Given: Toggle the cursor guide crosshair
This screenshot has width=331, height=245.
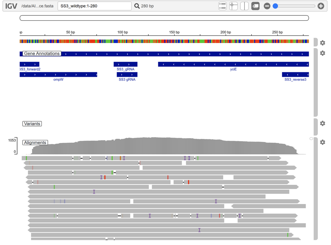Looking at the screenshot, I should pyautogui.click(x=233, y=6).
